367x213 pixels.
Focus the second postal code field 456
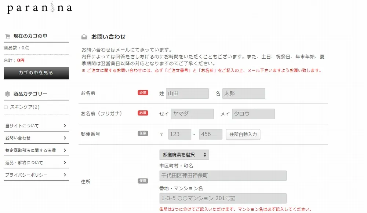(211, 134)
